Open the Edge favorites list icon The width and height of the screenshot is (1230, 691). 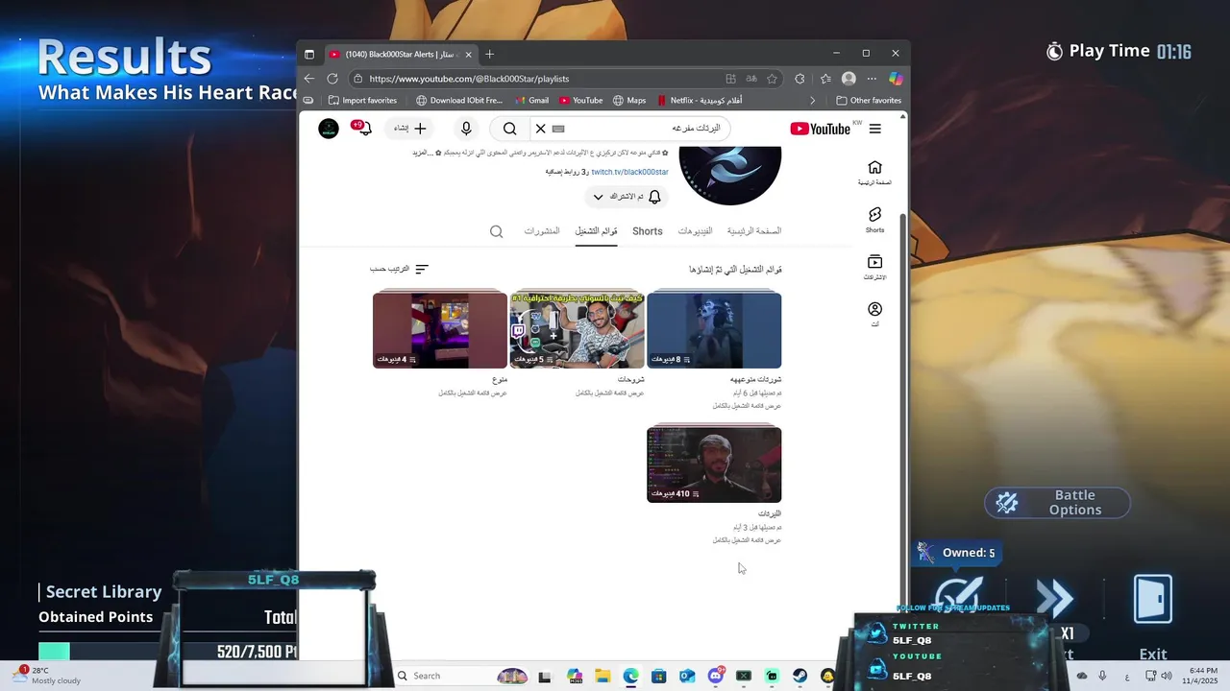point(825,79)
